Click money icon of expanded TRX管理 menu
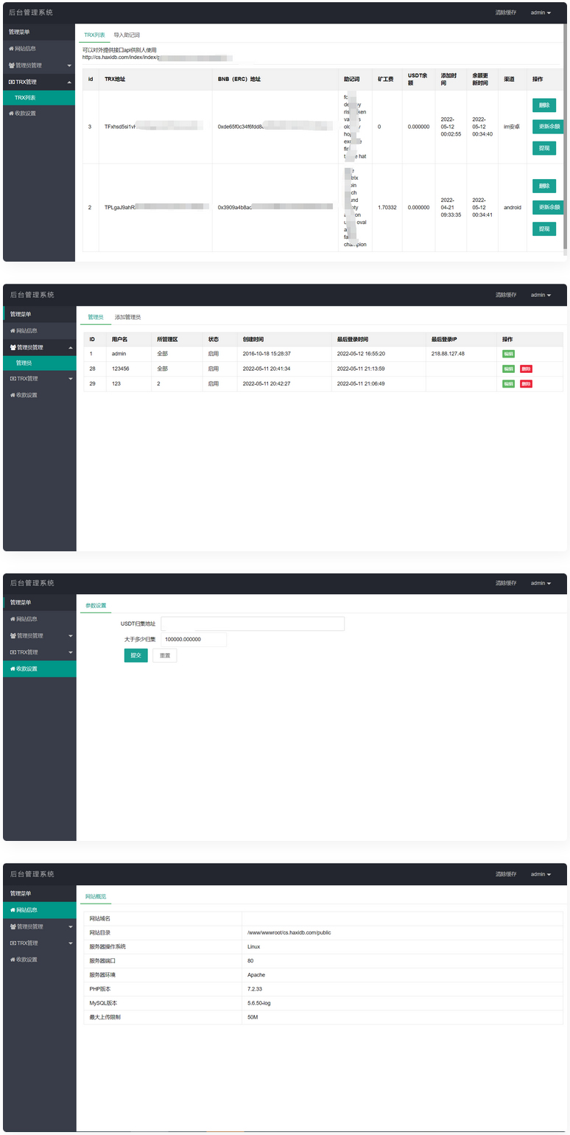570x1135 pixels. (x=12, y=82)
